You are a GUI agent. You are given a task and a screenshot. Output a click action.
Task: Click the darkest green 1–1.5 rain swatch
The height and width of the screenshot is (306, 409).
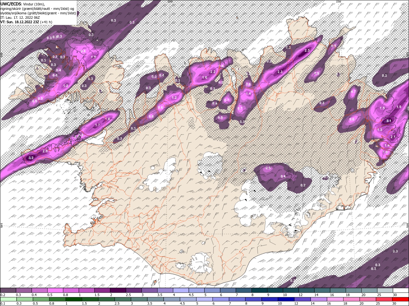click(x=74, y=299)
